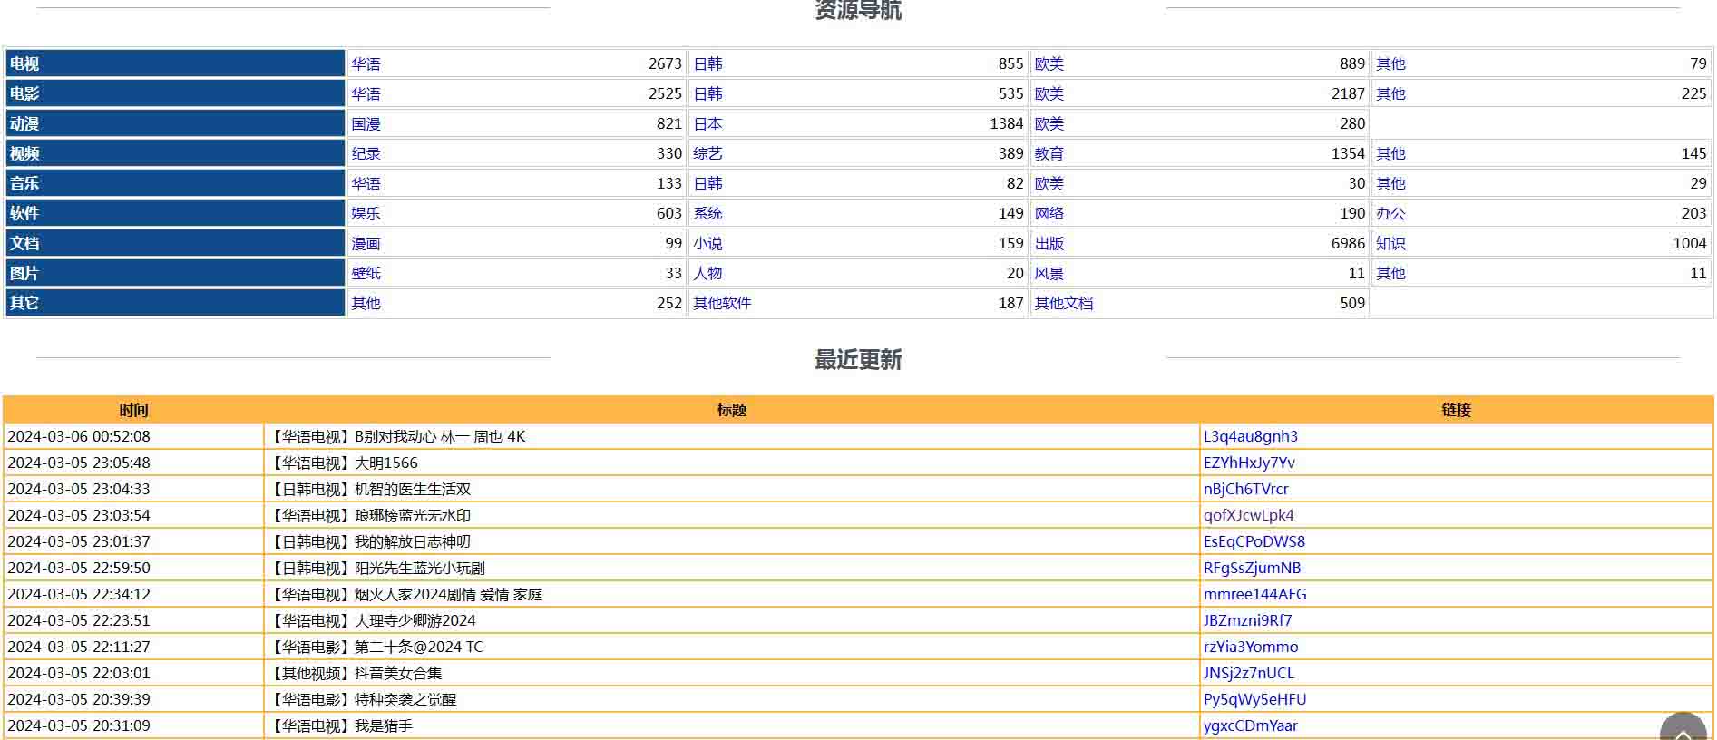Click the 文档 category header cell
Image resolution: width=1717 pixels, height=740 pixels.
[175, 243]
